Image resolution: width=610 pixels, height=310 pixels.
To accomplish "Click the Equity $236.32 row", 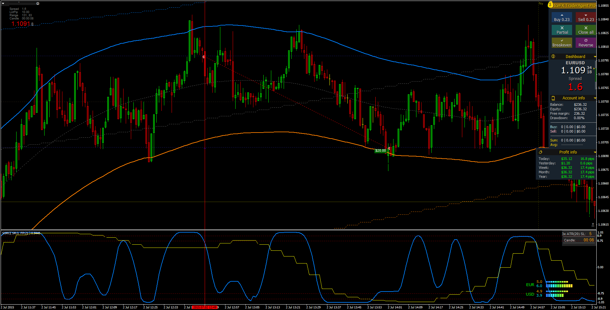I will click(569, 109).
